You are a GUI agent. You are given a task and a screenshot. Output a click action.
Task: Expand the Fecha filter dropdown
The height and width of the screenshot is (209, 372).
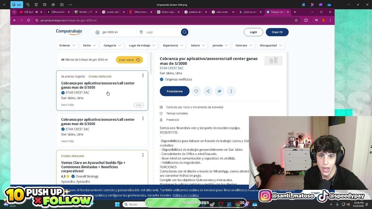89,45
